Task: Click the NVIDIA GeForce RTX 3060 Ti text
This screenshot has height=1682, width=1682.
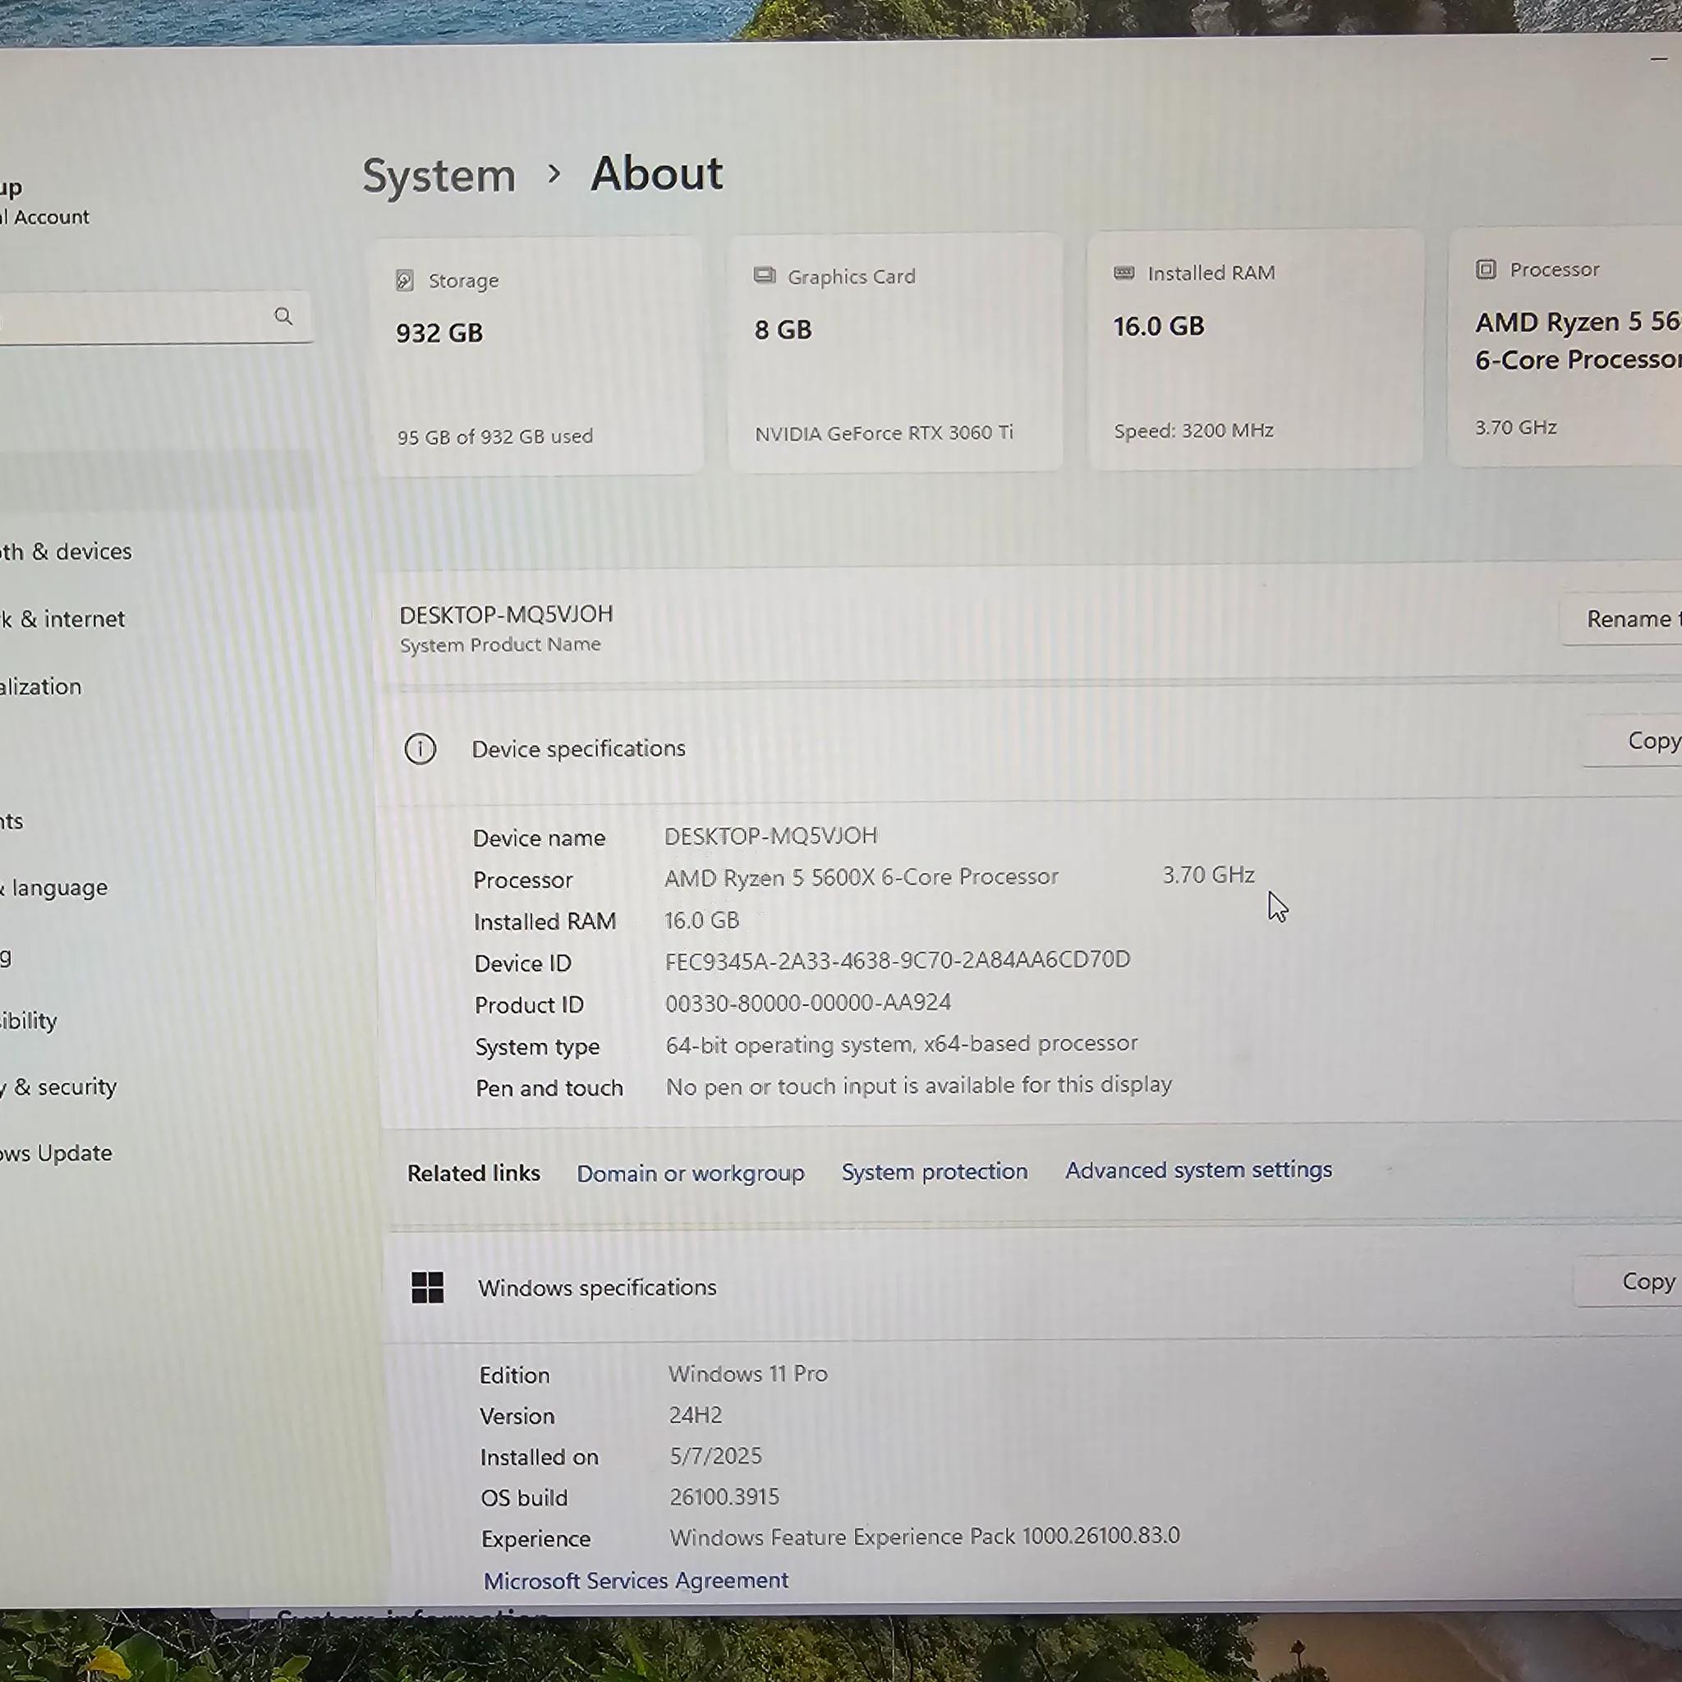Action: tap(884, 433)
